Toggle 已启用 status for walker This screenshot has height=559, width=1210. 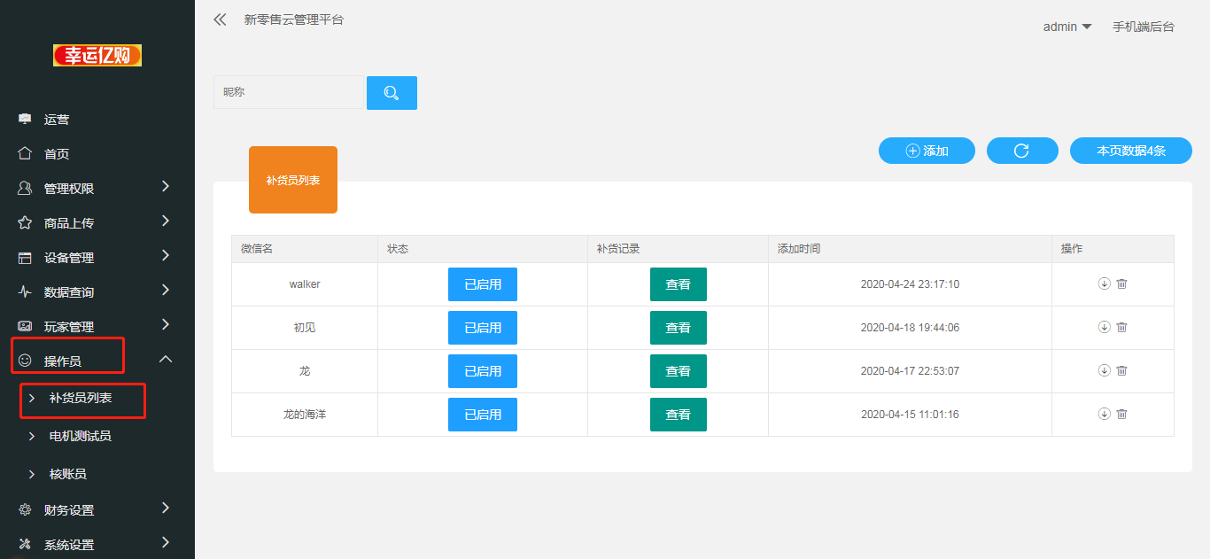(x=483, y=284)
